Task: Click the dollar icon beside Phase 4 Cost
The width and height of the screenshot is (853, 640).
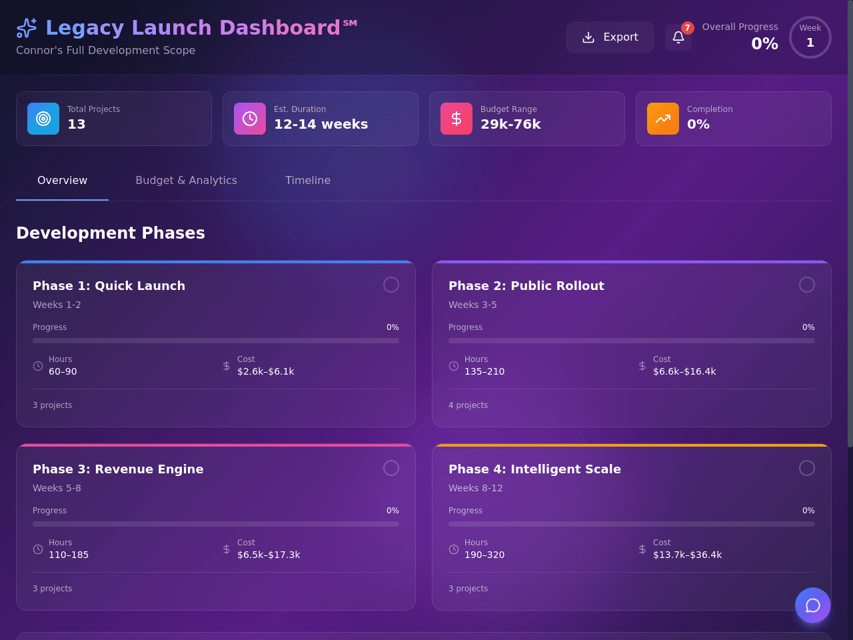Action: coord(642,549)
